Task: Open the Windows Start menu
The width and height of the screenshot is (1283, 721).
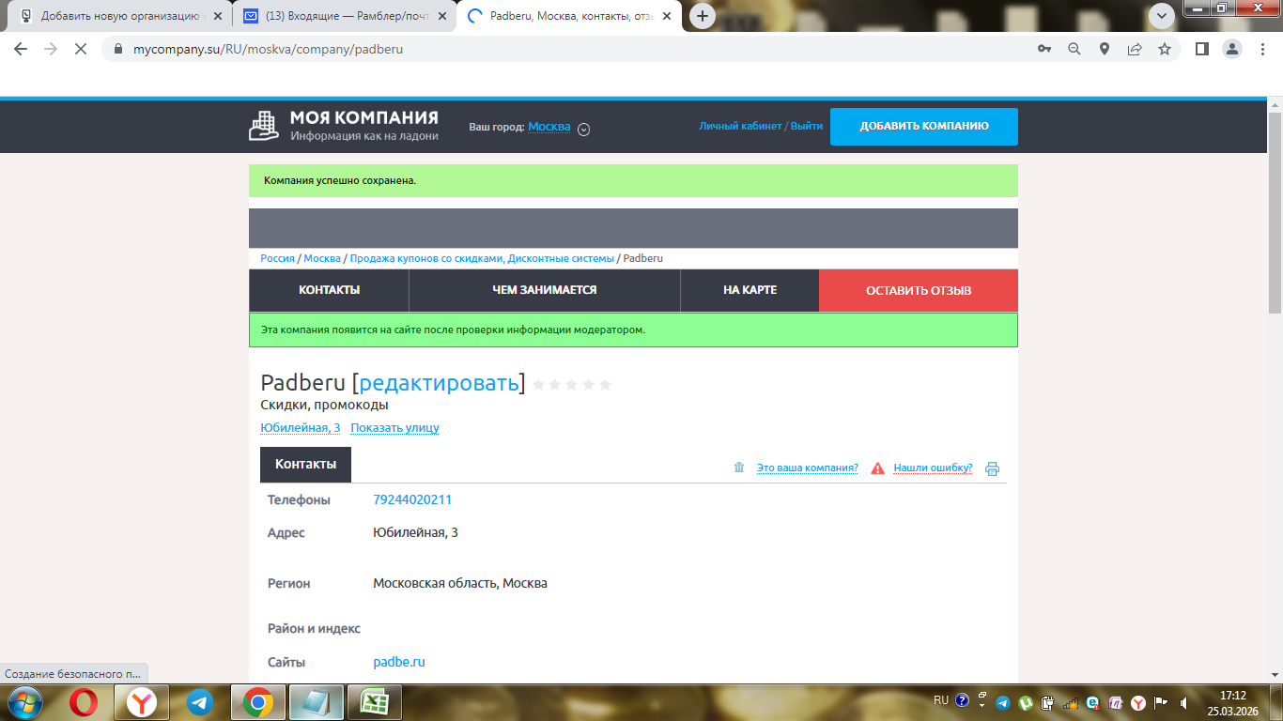Action: (x=25, y=701)
